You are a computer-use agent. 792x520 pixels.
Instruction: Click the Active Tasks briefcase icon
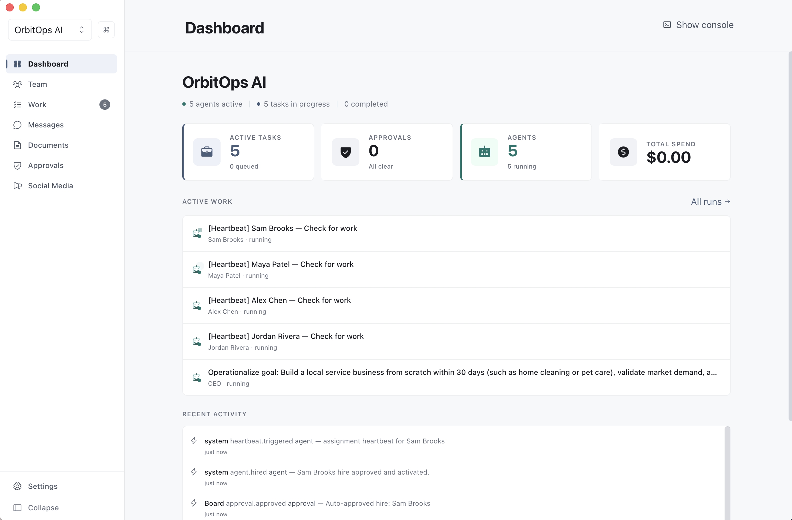207,152
